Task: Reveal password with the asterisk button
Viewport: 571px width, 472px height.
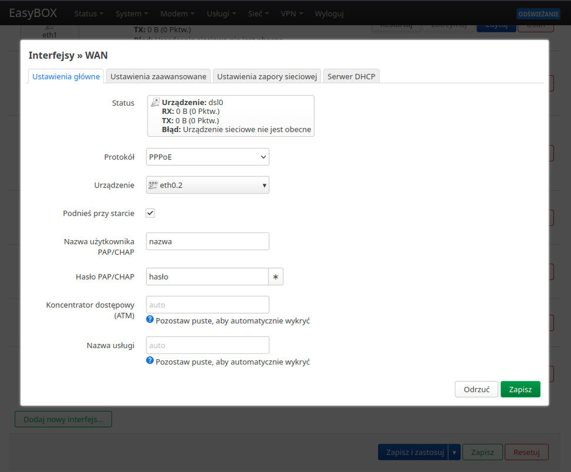Action: pyautogui.click(x=275, y=277)
